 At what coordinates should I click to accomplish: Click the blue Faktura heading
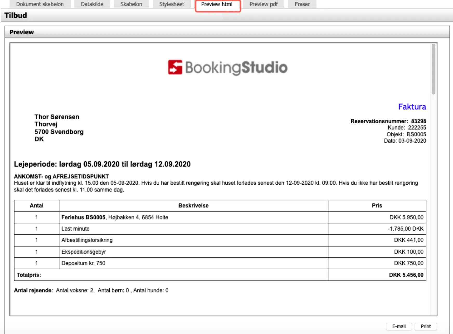(412, 106)
